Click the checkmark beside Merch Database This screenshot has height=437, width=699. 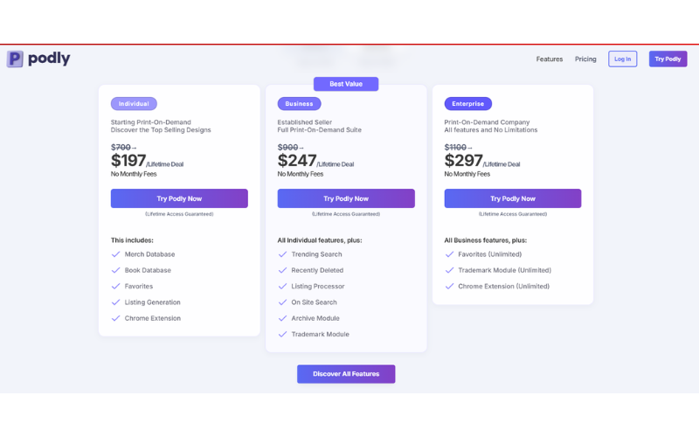click(x=115, y=254)
